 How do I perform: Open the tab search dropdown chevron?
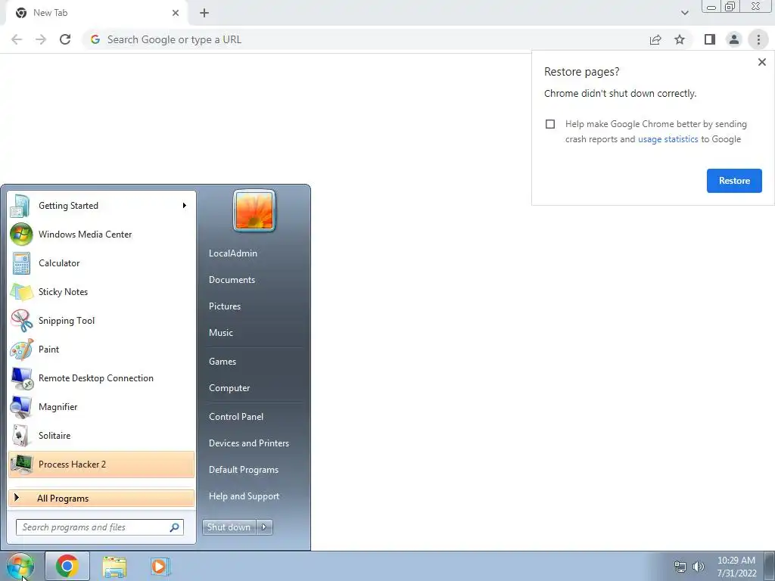[684, 13]
